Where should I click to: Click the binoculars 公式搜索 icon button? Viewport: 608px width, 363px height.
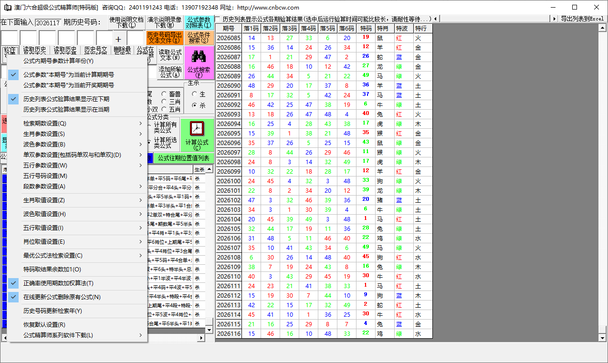pyautogui.click(x=199, y=62)
